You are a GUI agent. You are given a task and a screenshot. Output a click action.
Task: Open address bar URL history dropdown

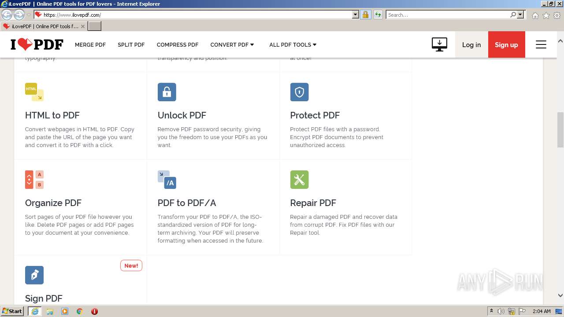pyautogui.click(x=356, y=15)
